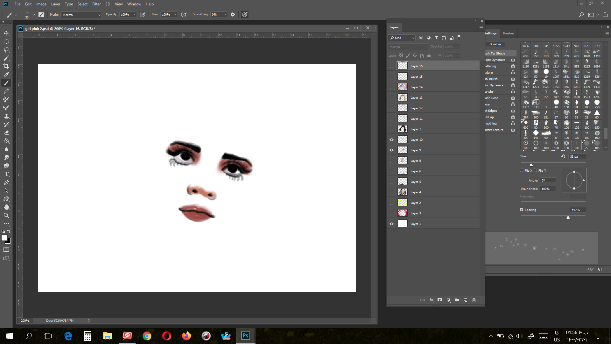Expand the status bar info arrow
Image resolution: width=611 pixels, height=344 pixels.
point(89,321)
